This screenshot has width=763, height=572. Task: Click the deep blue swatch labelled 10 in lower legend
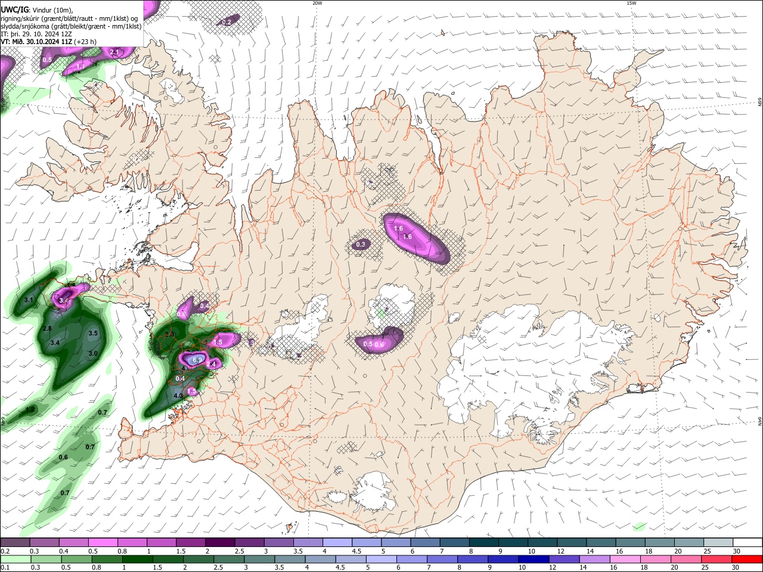tap(532, 559)
